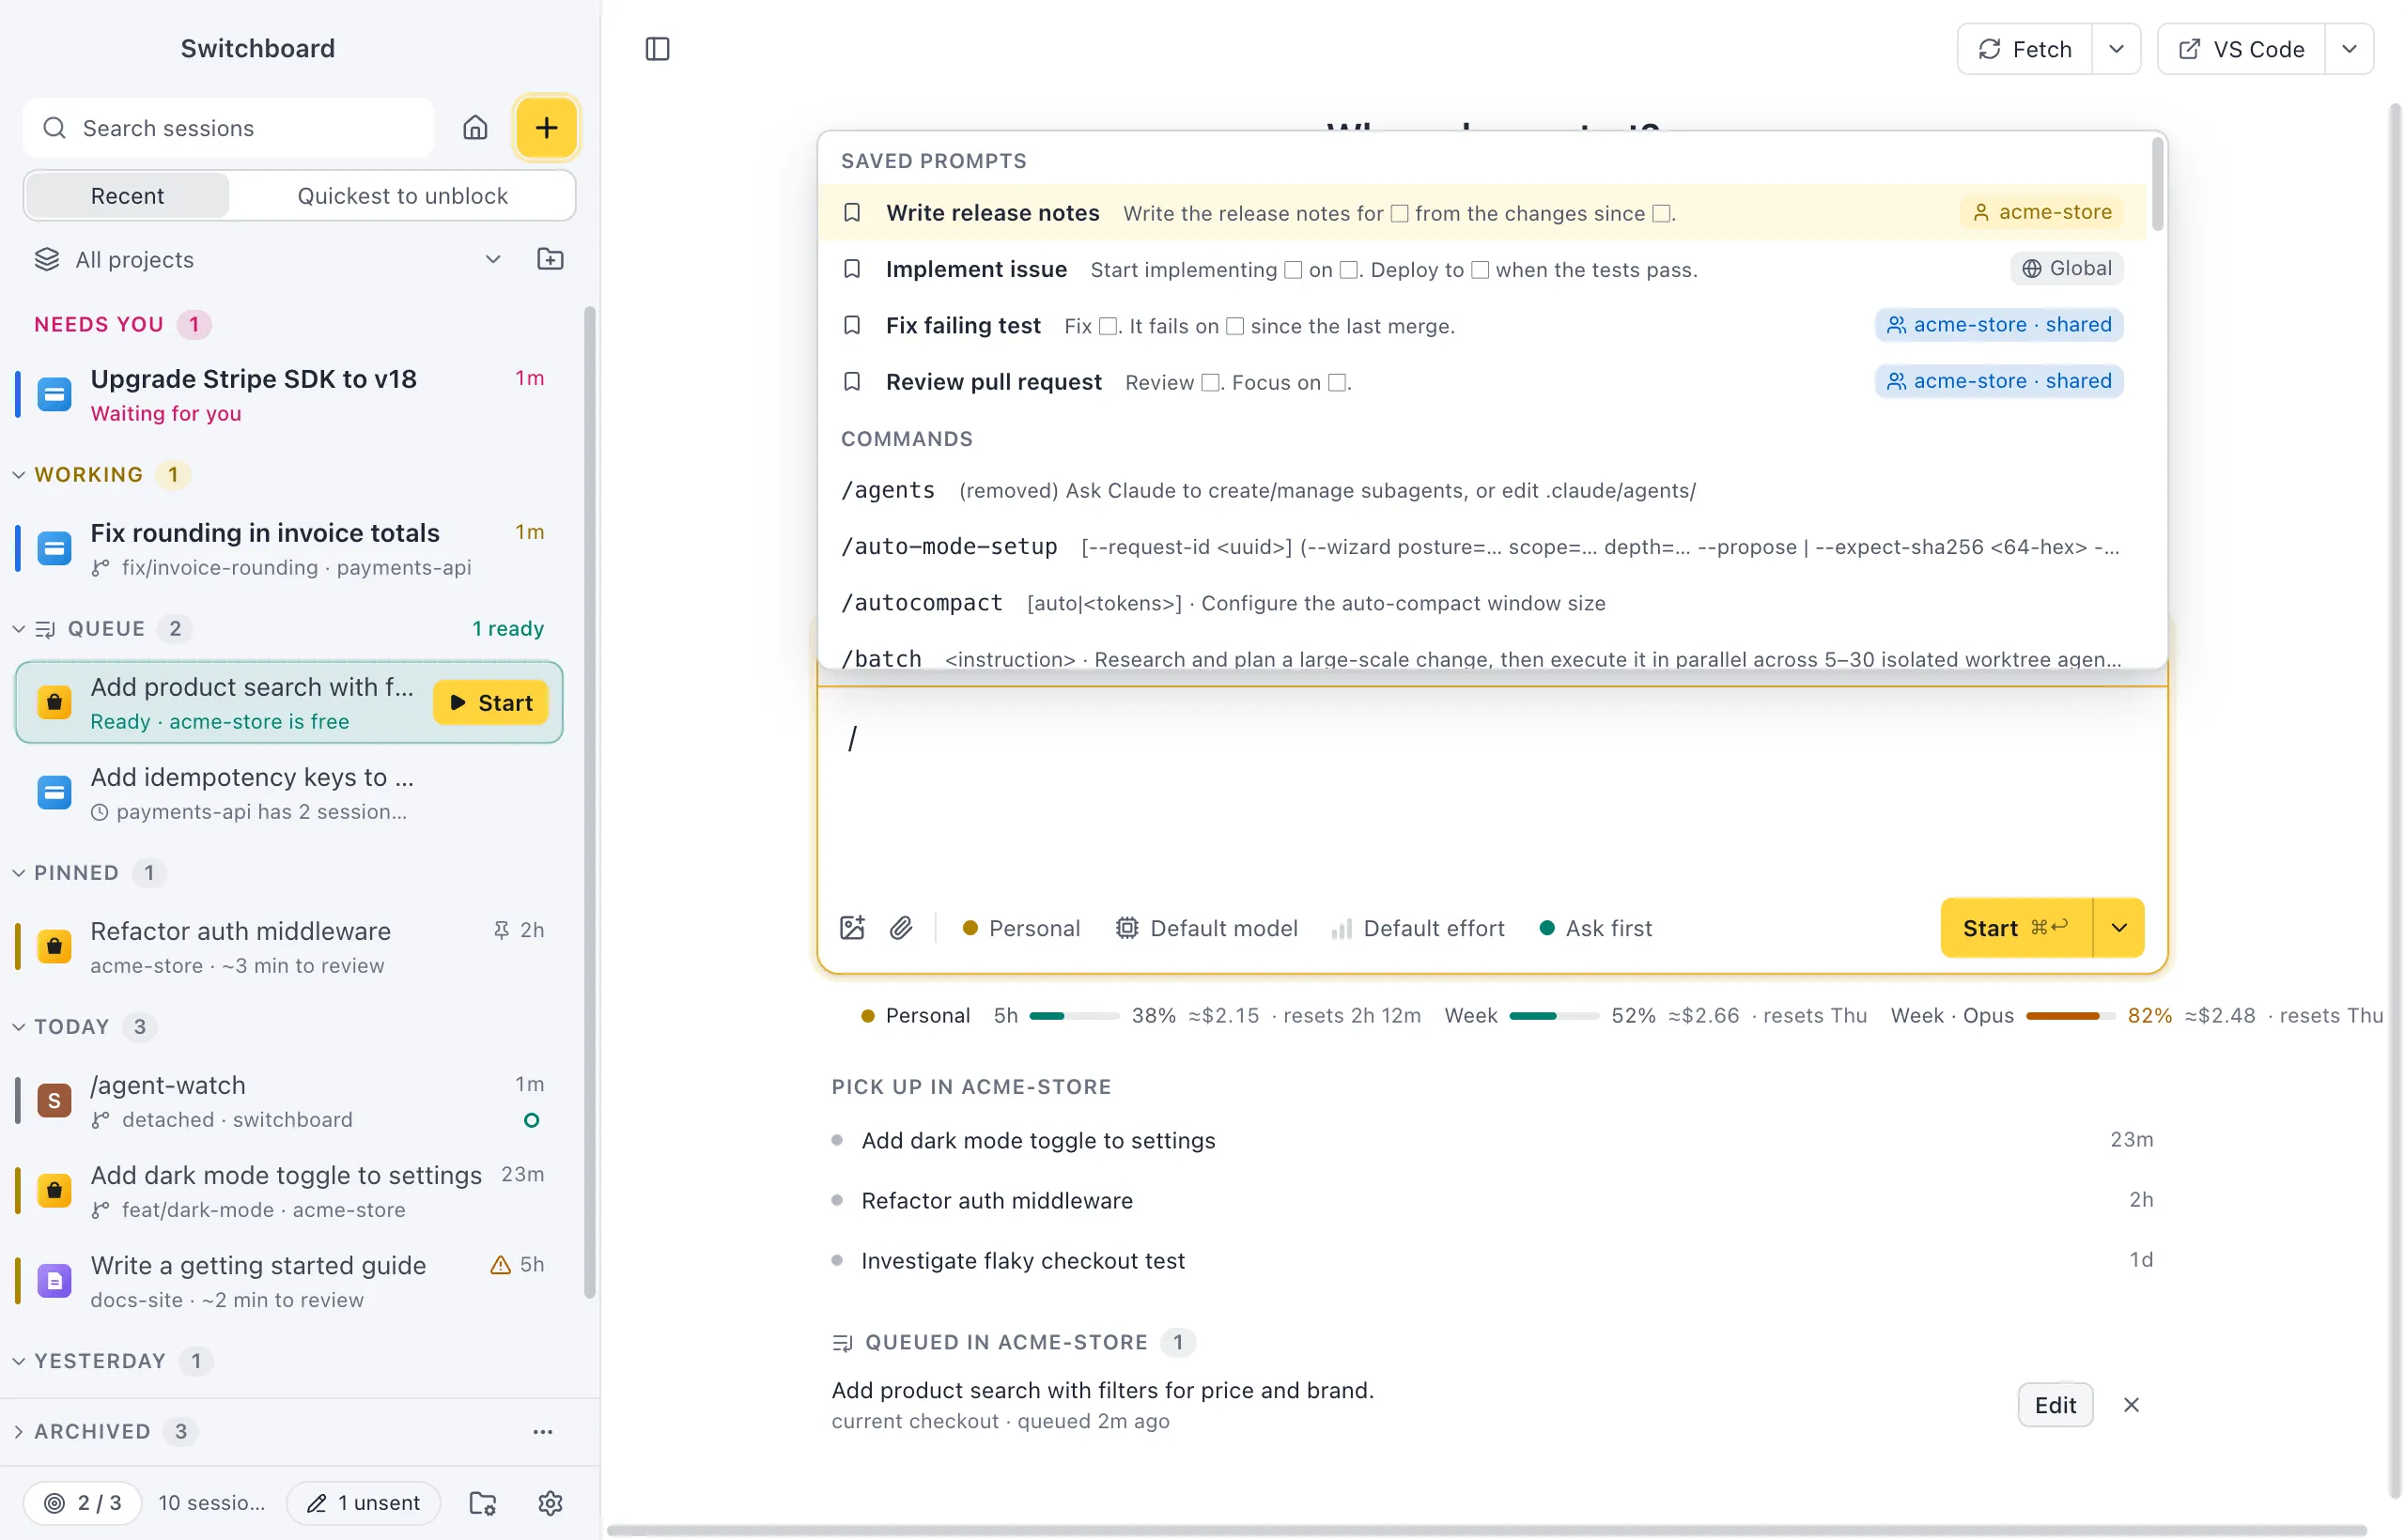Choose the /autocompact command
The width and height of the screenshot is (2405, 1540).
1482,603
